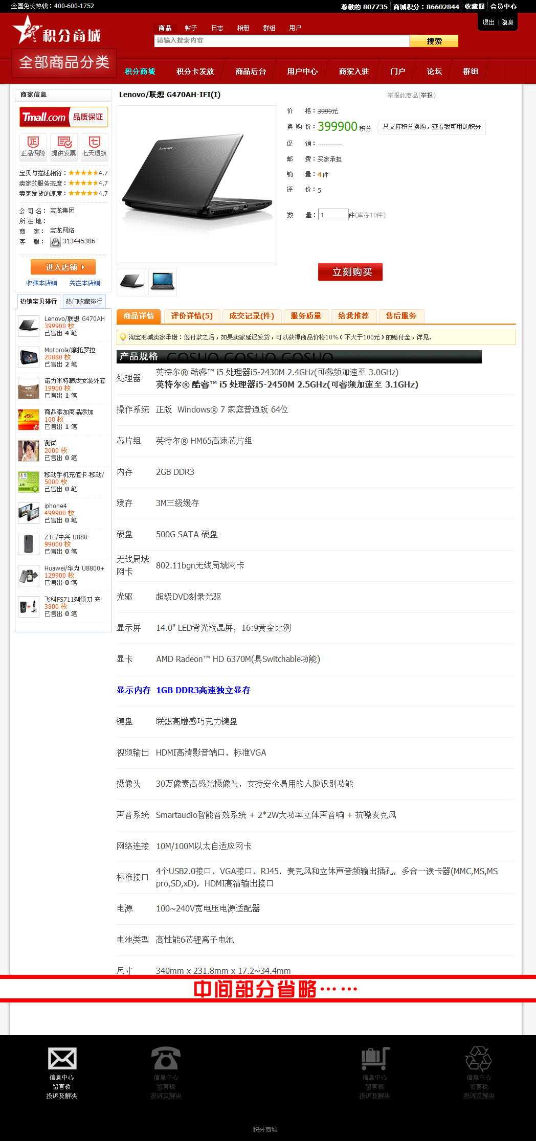Open Huawei 华为 U8800+ item thumbnail
This screenshot has width=536, height=1141.
29,575
